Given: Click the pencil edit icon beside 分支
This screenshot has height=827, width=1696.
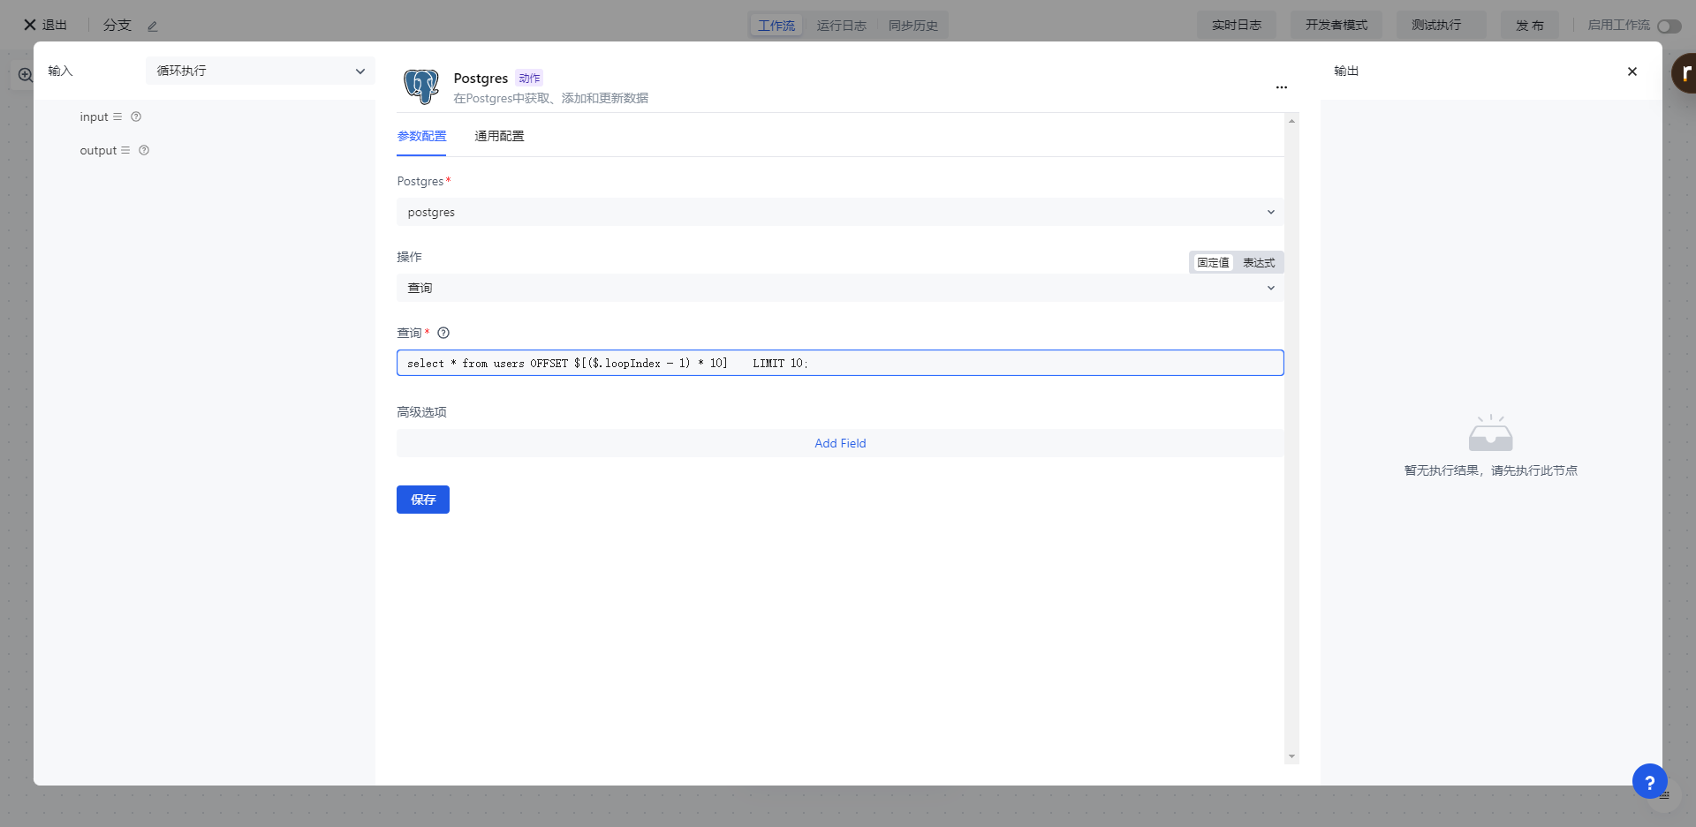Looking at the screenshot, I should tap(152, 26).
